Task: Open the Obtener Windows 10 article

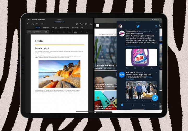Action: coord(105,54)
